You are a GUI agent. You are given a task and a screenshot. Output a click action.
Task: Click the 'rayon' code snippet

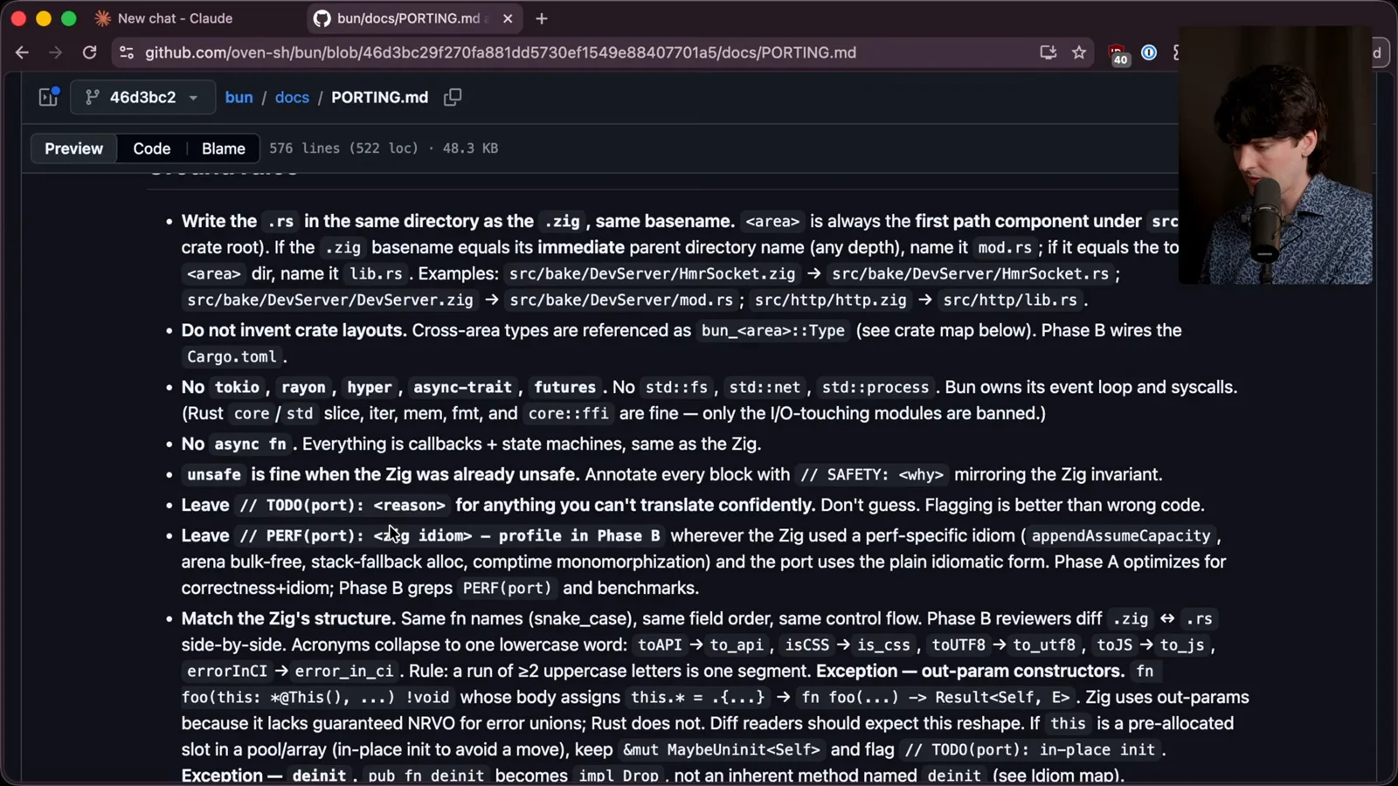point(303,387)
